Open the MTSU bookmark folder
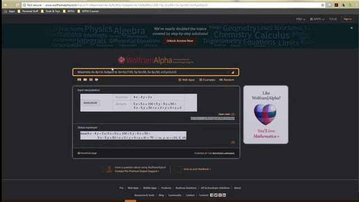Image resolution: width=359 pixels, height=202 pixels. tap(69, 11)
